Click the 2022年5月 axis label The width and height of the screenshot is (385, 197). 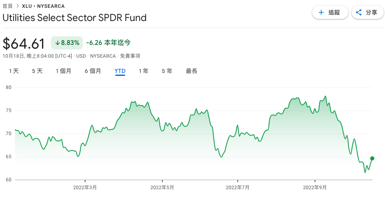162,188
